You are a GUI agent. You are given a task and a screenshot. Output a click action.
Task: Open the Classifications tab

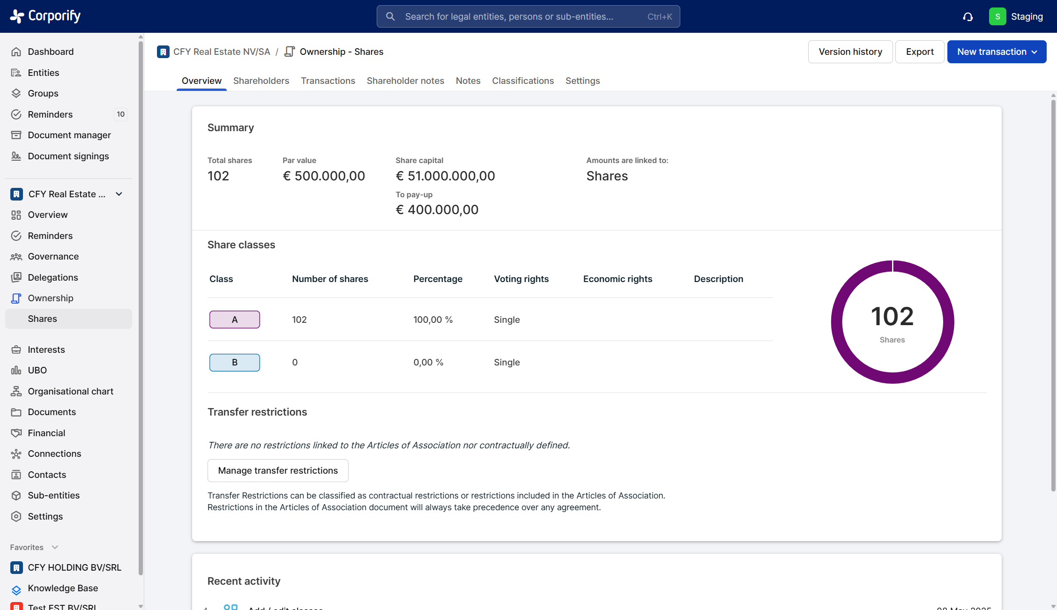522,81
